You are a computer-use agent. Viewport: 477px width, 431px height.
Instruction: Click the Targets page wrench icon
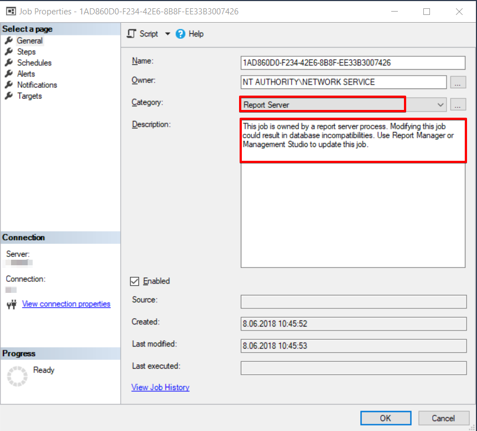tap(8, 96)
